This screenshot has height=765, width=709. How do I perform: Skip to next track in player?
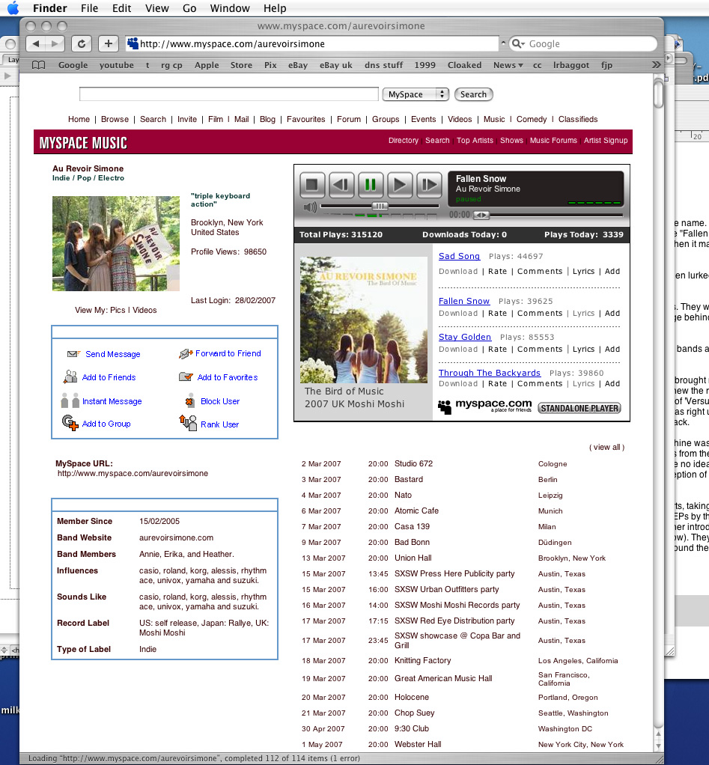pyautogui.click(x=429, y=184)
